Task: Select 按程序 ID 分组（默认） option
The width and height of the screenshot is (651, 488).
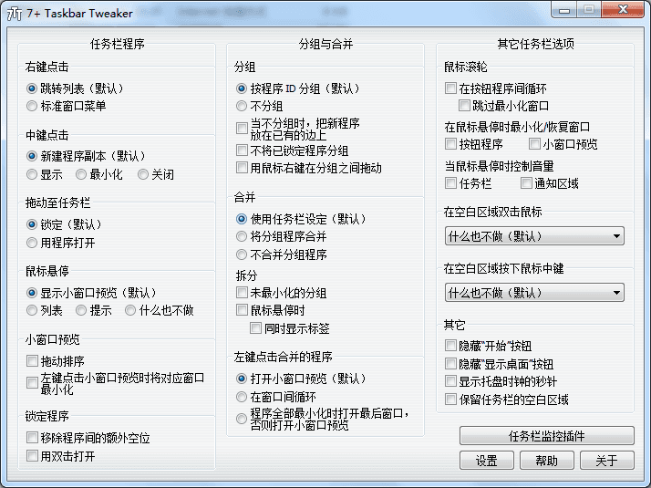Action: point(242,88)
